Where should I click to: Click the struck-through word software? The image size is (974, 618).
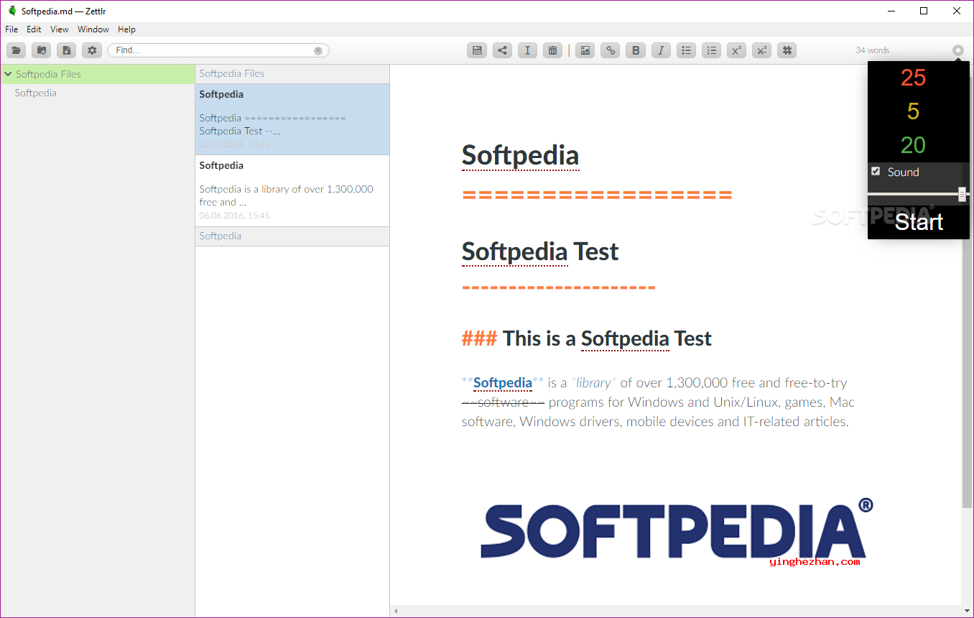[x=503, y=402]
